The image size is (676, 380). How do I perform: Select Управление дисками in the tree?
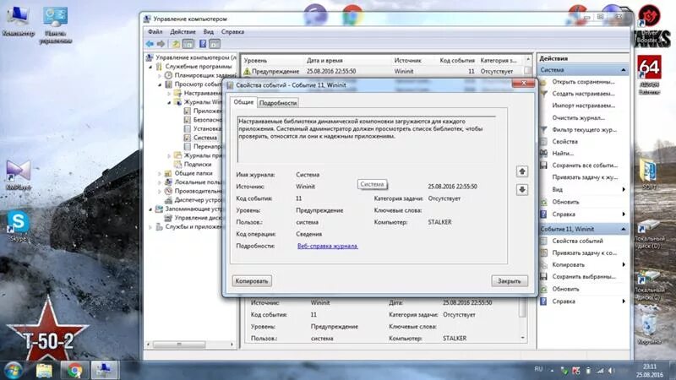[198, 218]
